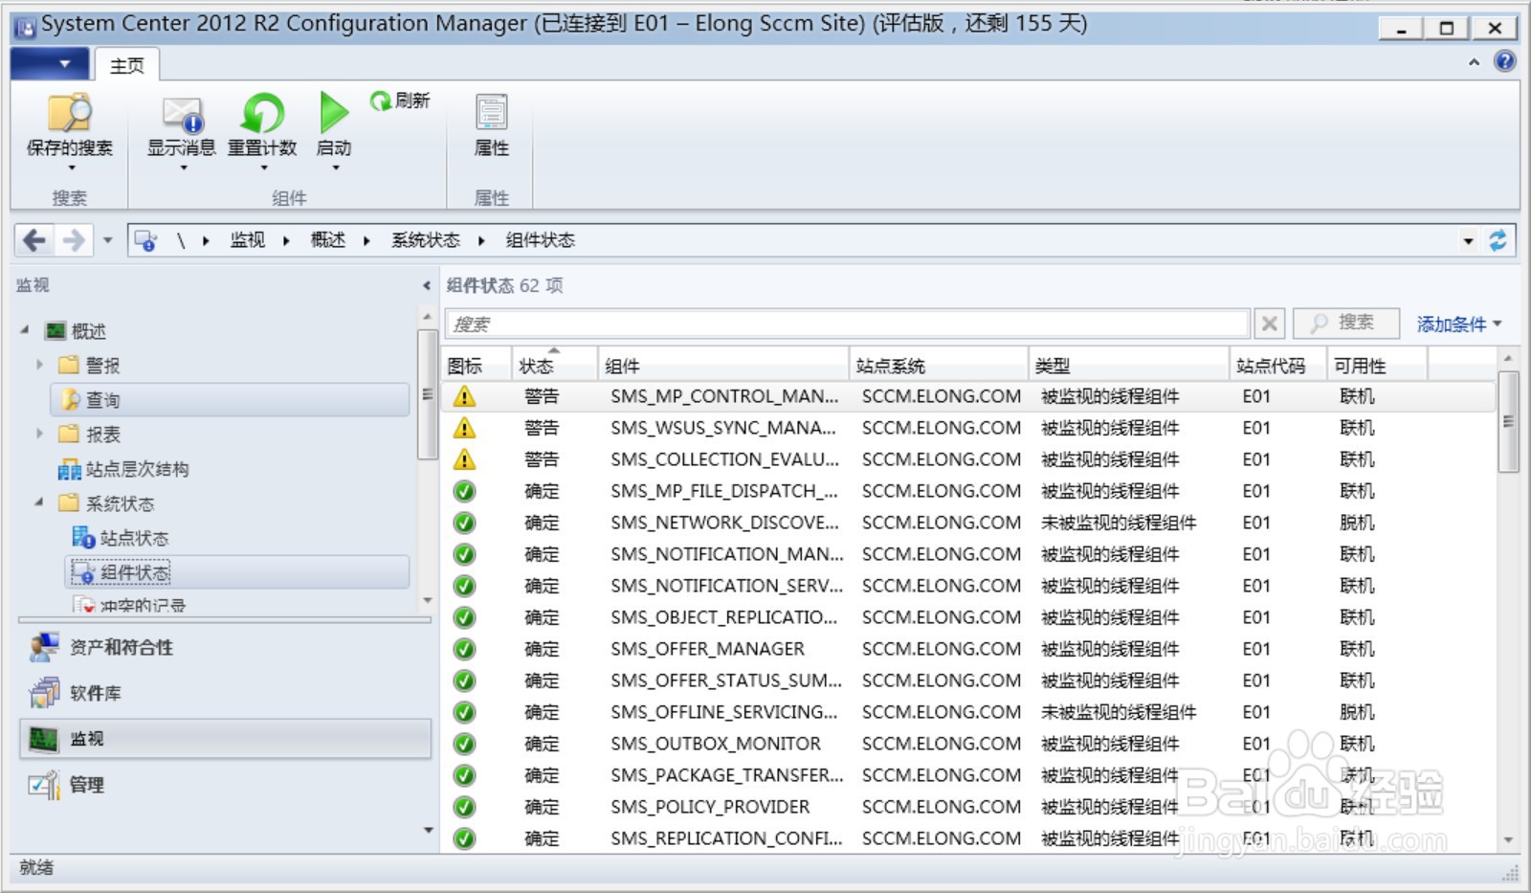This screenshot has height=893, width=1531.
Task: Click the navigation tree scrollbar thumb
Action: click(x=427, y=394)
